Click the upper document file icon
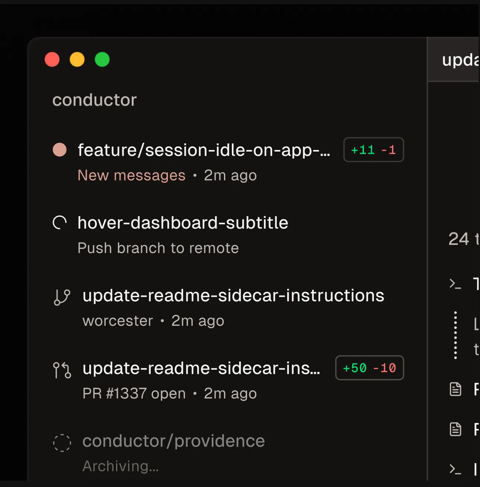This screenshot has width=480, height=487. [455, 389]
